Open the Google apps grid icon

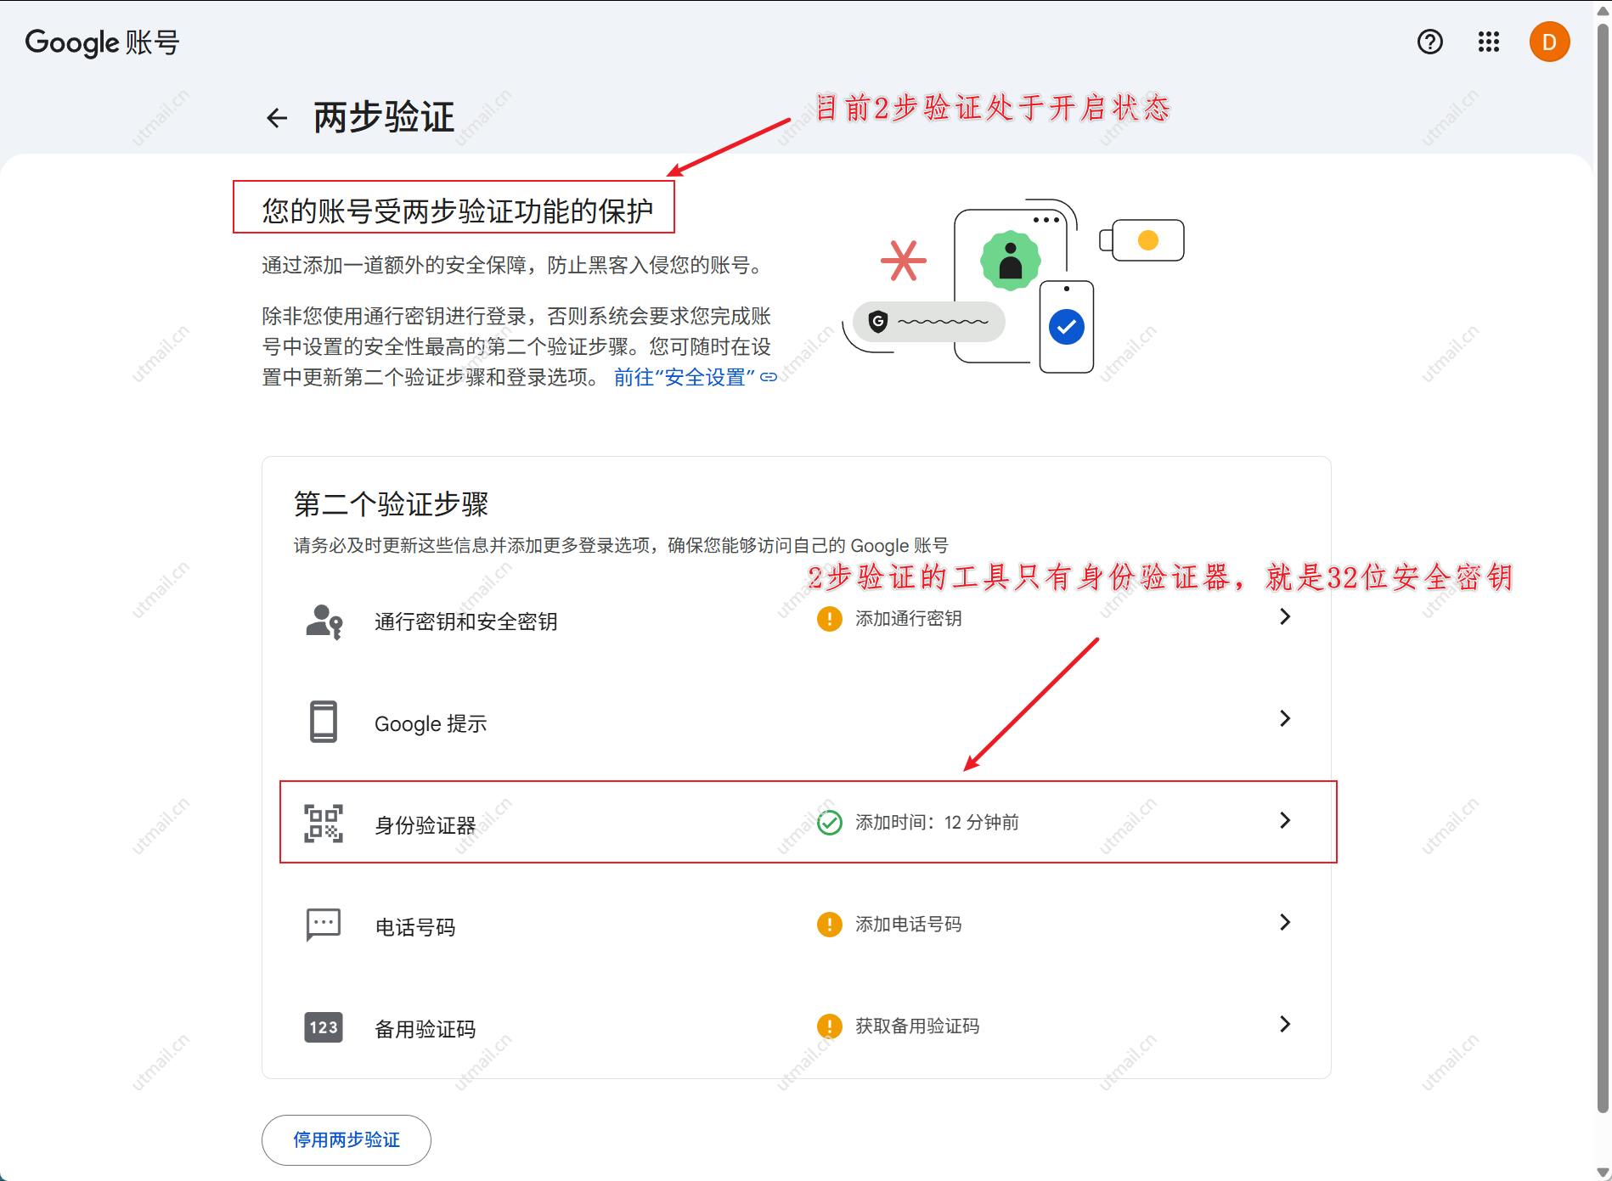click(1489, 42)
